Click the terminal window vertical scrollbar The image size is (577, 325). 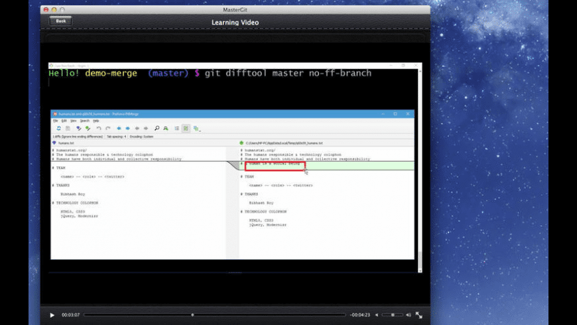pyautogui.click(x=420, y=169)
